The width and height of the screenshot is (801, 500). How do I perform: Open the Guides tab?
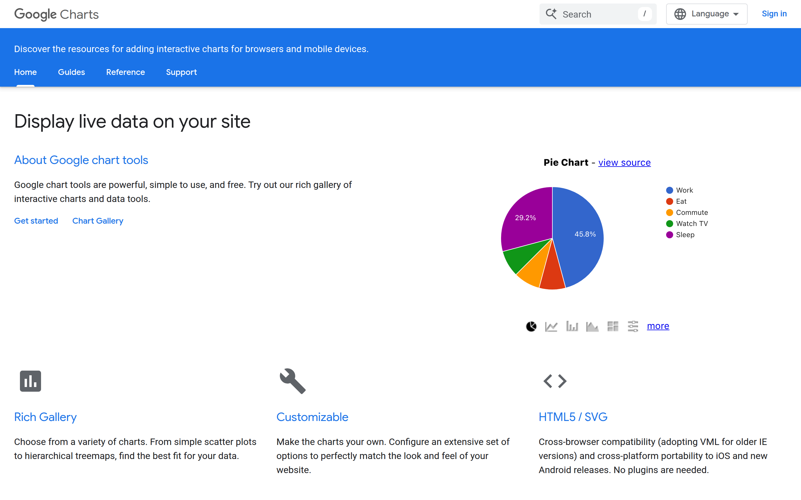(x=71, y=72)
